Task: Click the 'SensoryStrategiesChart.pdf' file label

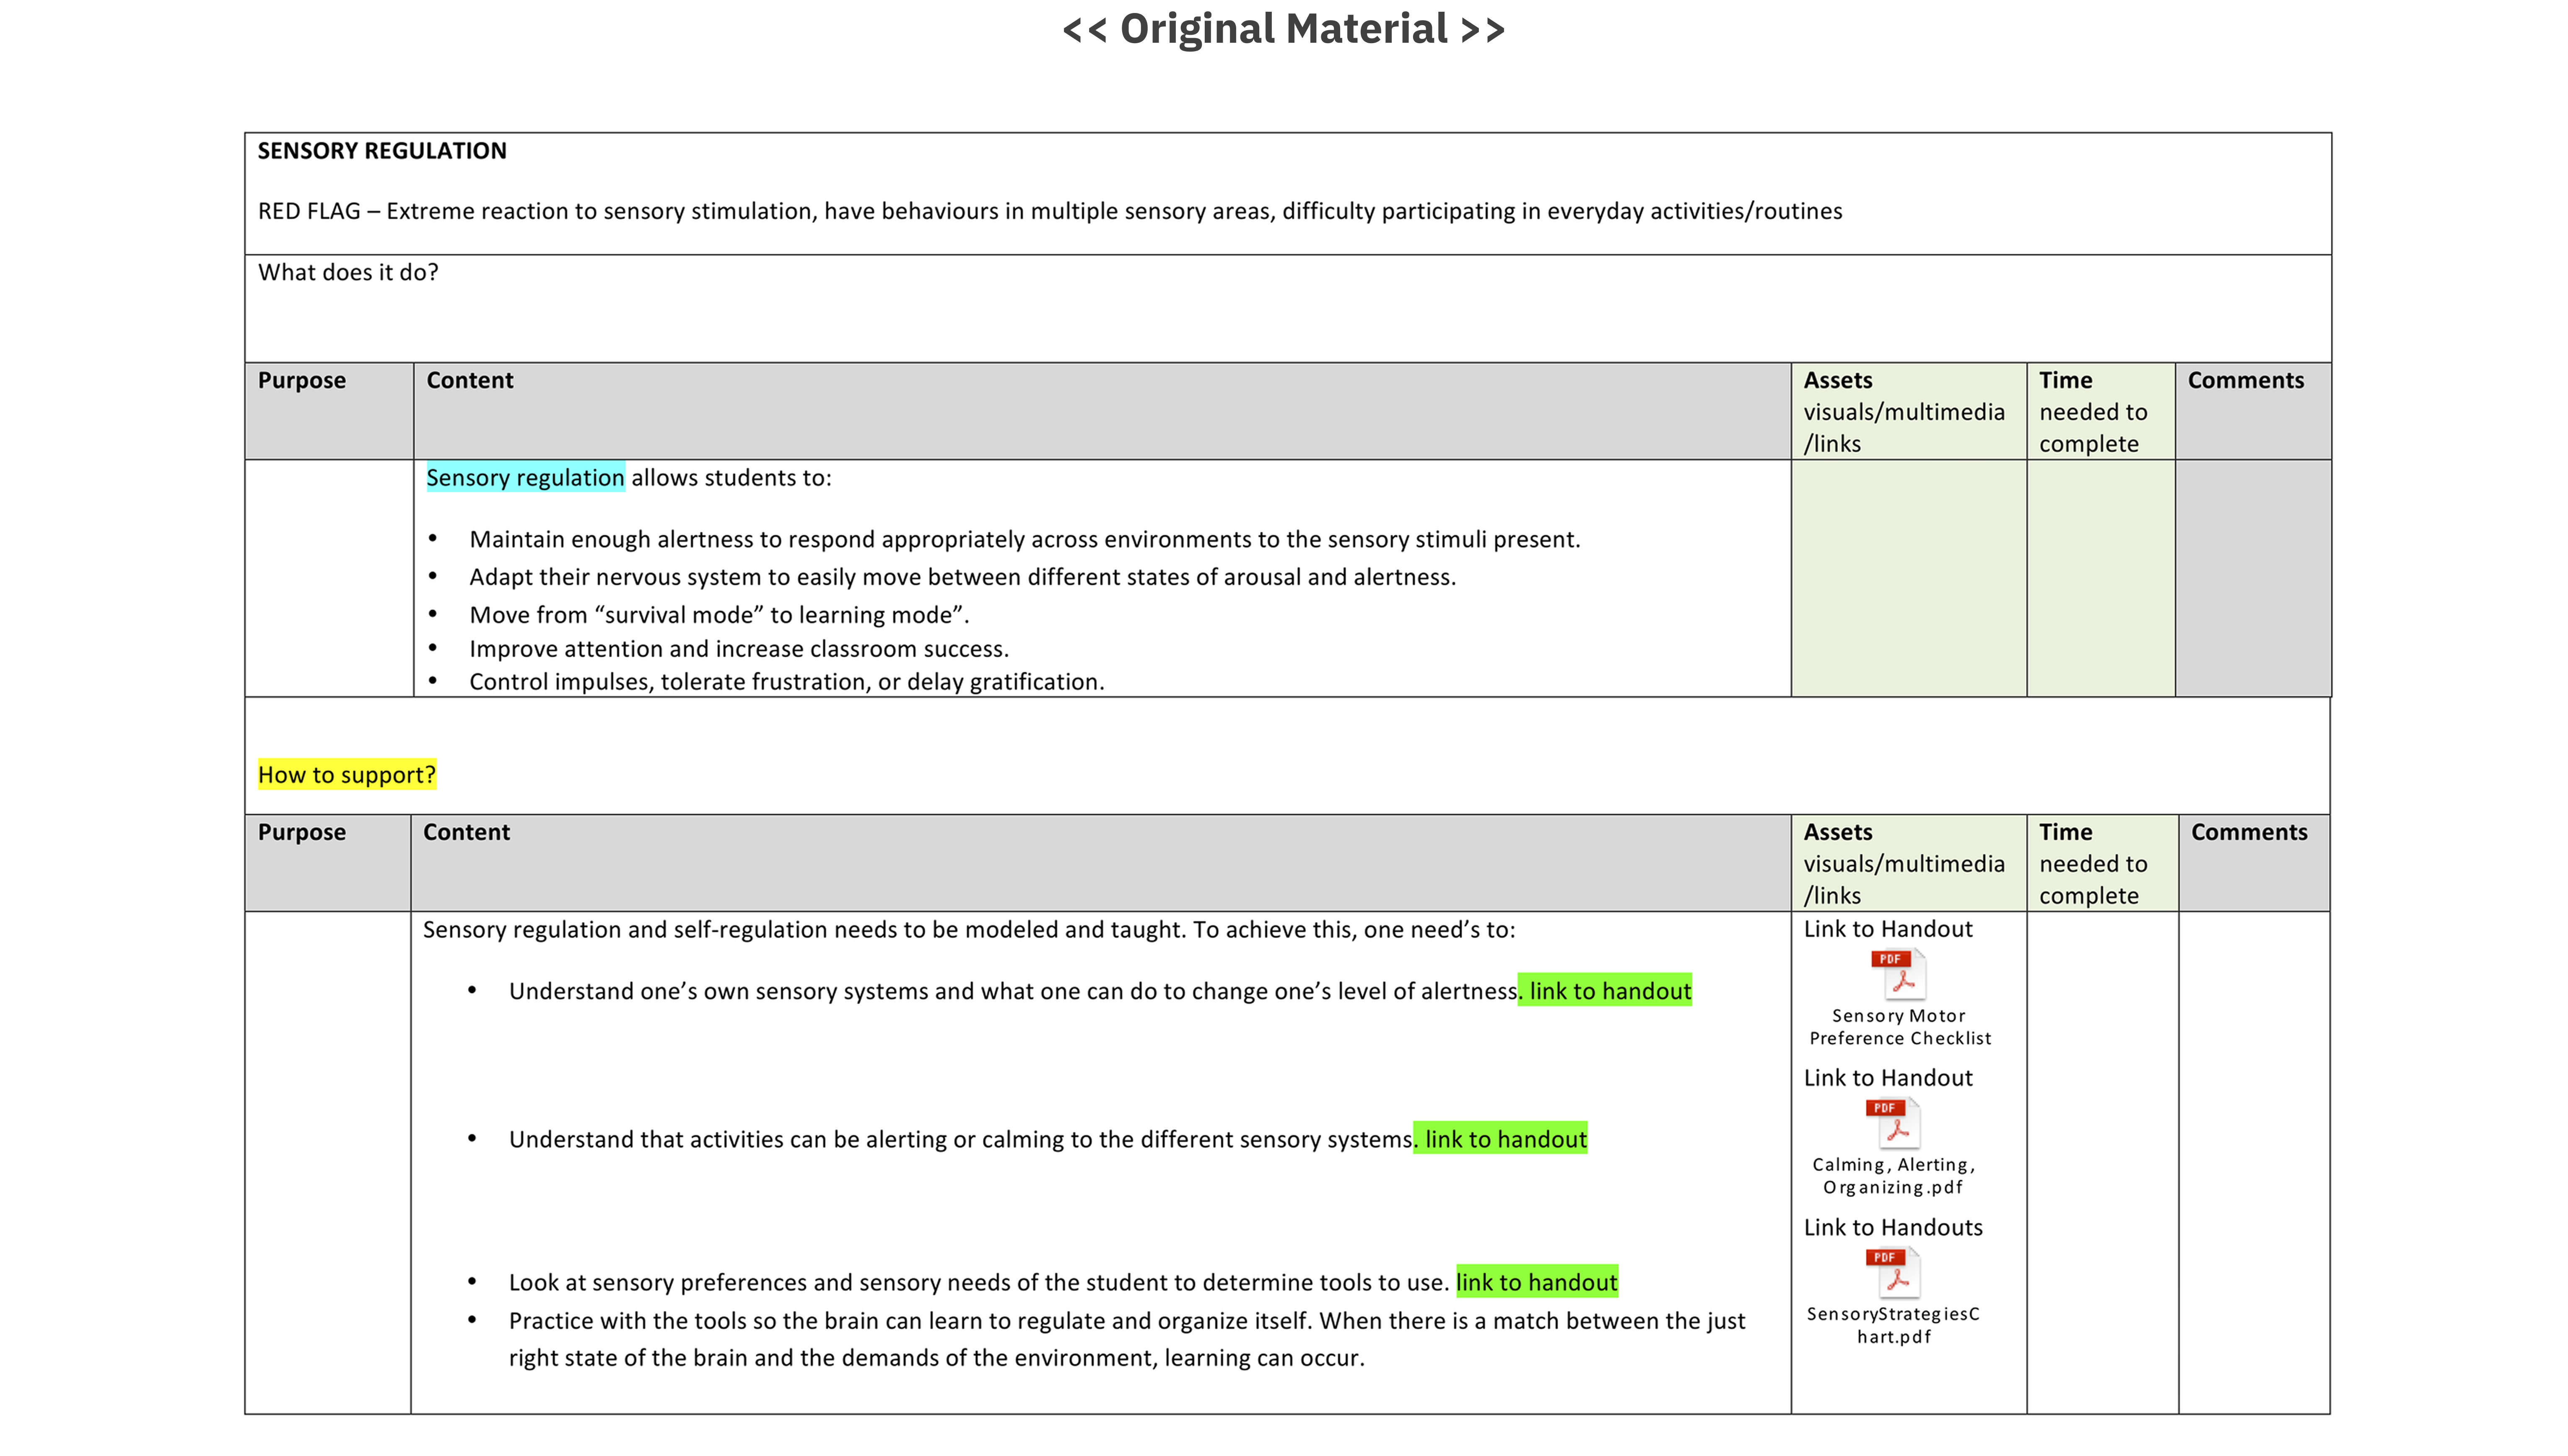Action: pyautogui.click(x=1893, y=1325)
